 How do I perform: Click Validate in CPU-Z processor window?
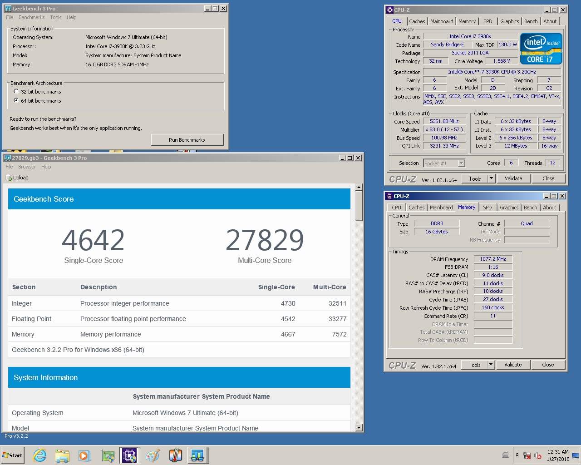click(514, 178)
